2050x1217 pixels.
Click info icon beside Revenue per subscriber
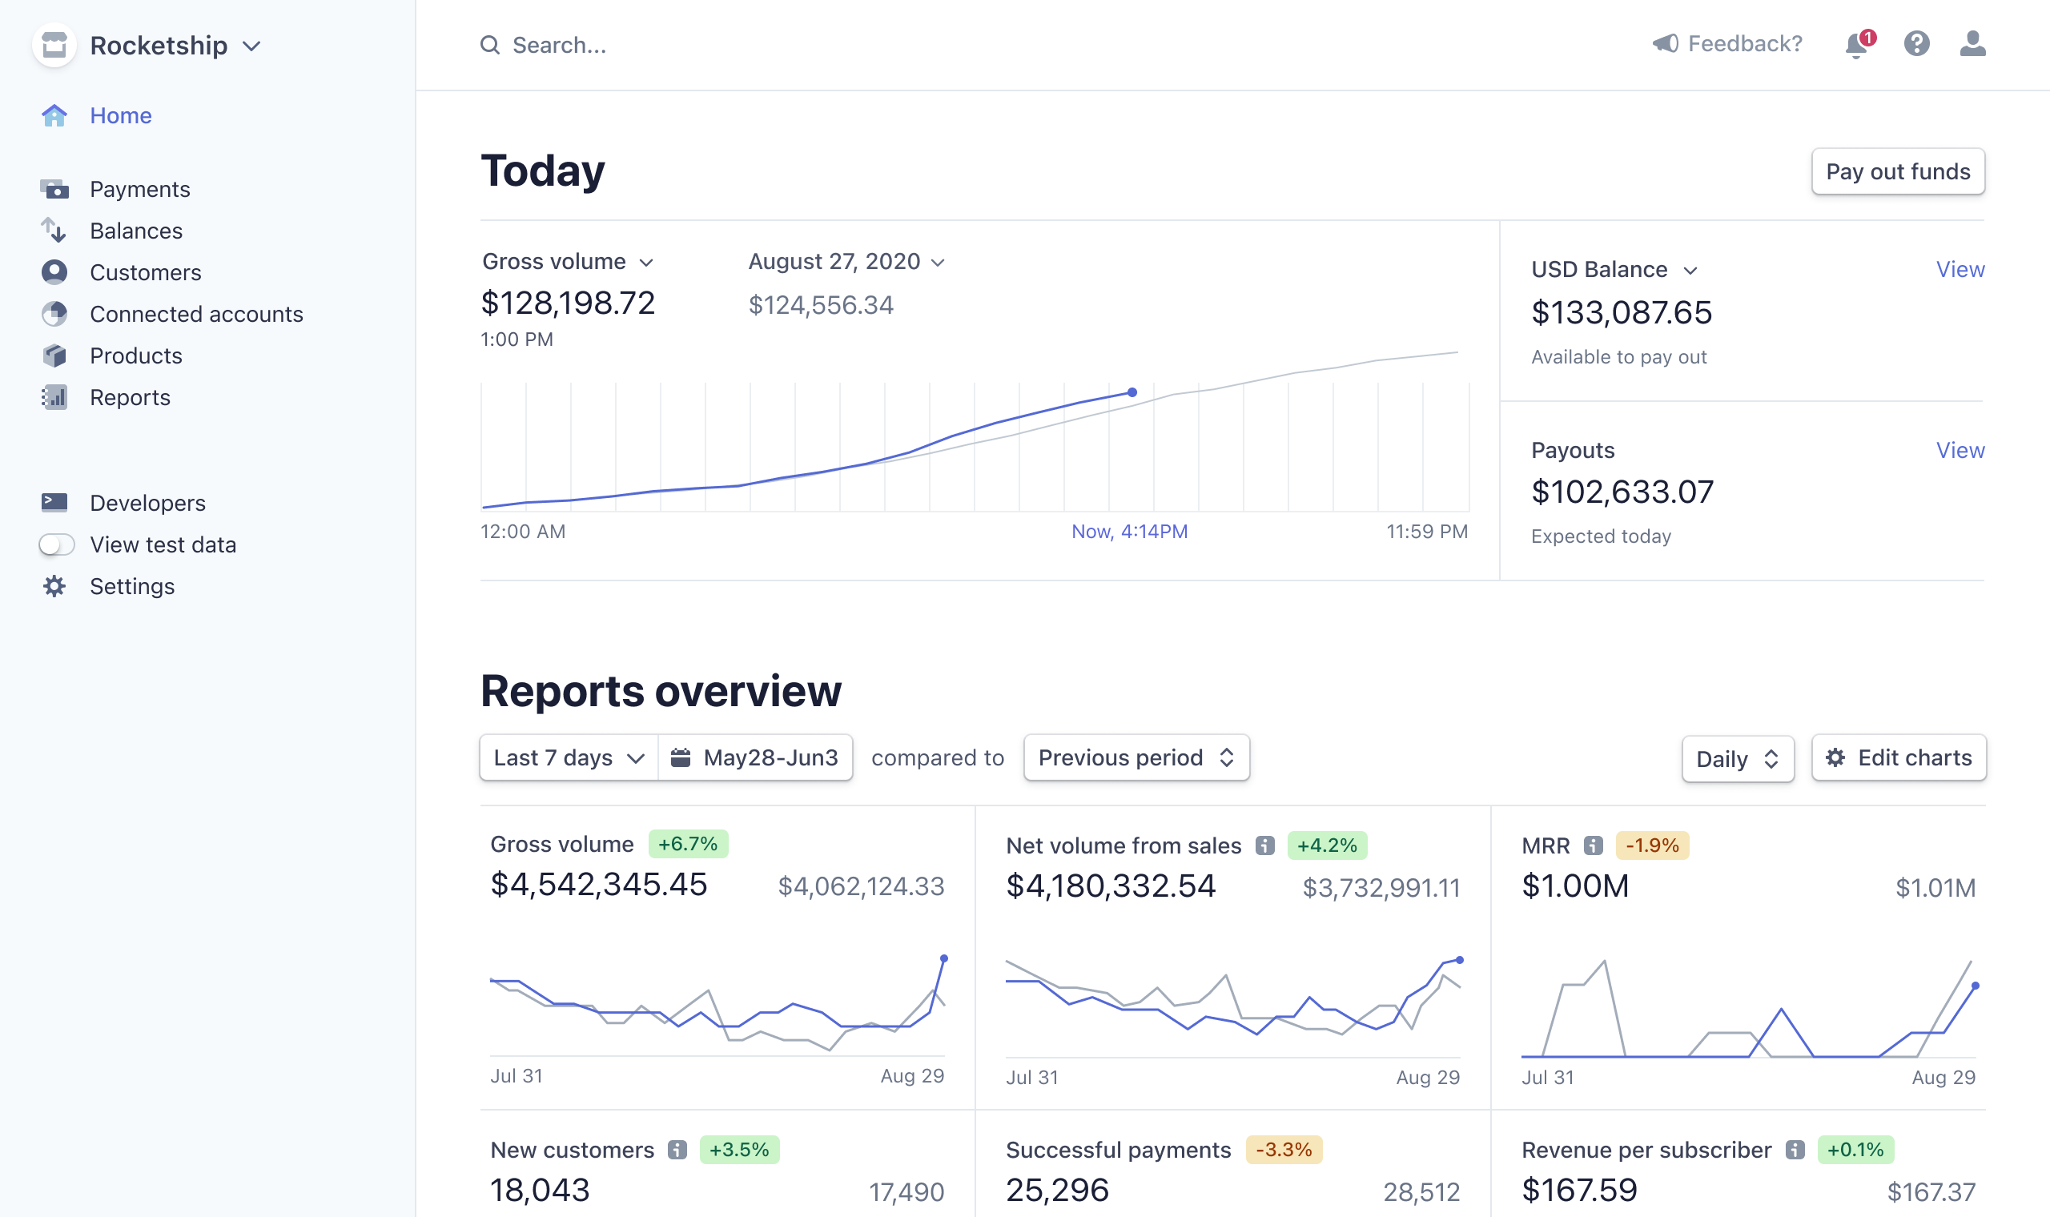click(x=1795, y=1150)
